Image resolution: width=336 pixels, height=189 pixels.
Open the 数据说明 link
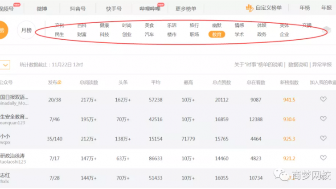click(298, 65)
